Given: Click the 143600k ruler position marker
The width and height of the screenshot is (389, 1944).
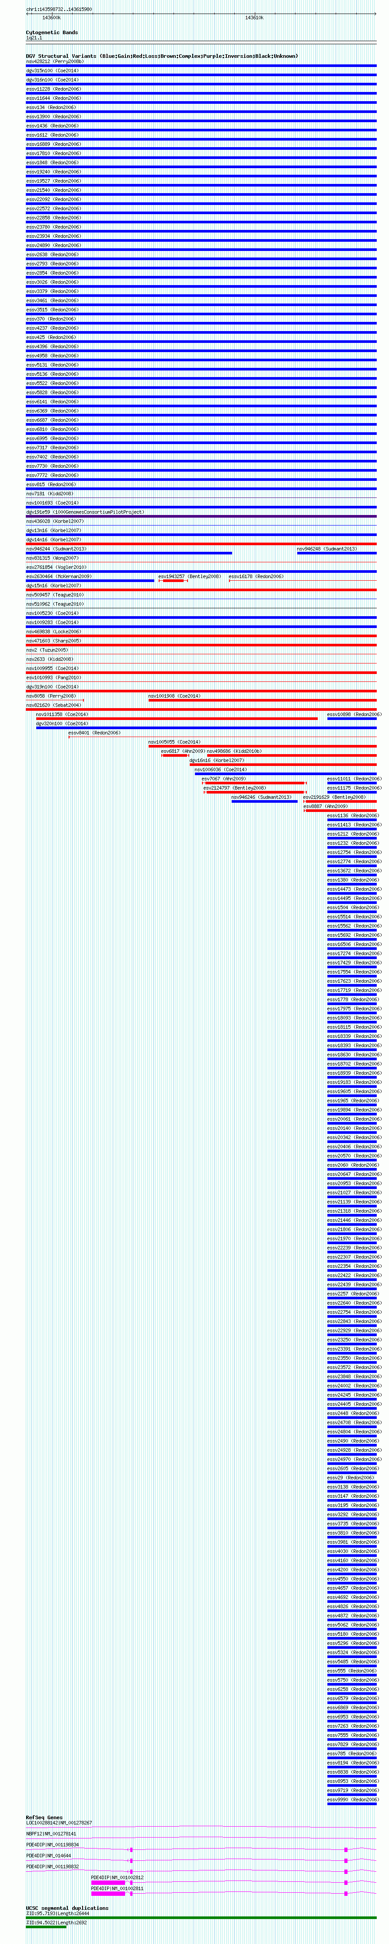Looking at the screenshot, I should click(x=51, y=18).
